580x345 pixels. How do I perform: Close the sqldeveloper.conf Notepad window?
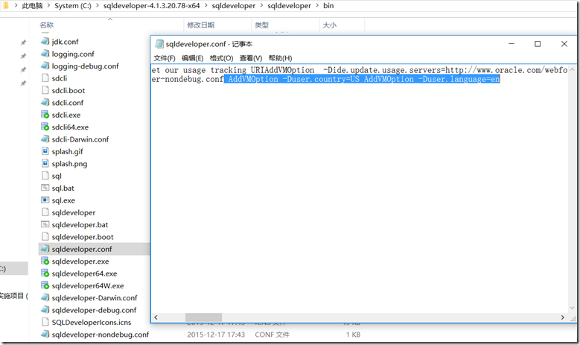[x=564, y=44]
